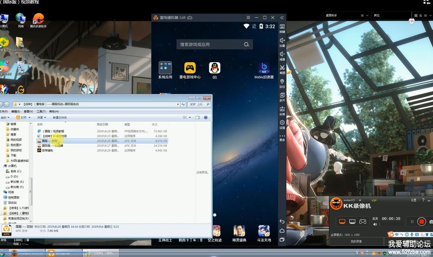Mute the KK recorder speaker icon
Screen dimensions: 433x257
point(375,224)
